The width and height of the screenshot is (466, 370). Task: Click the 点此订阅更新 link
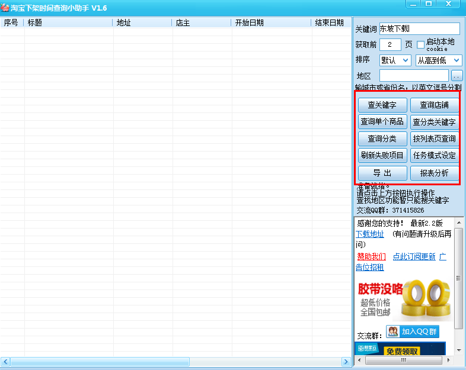pyautogui.click(x=414, y=256)
